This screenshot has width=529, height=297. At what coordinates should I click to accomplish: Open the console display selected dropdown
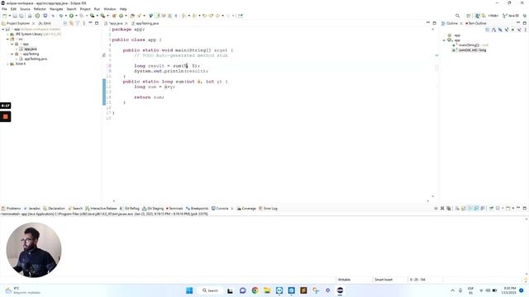coord(503,209)
